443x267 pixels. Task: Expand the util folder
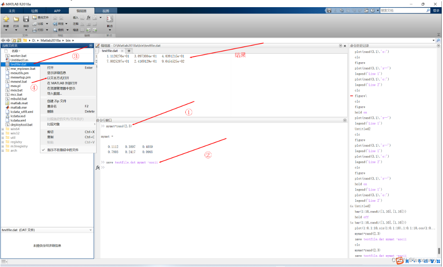point(3,137)
